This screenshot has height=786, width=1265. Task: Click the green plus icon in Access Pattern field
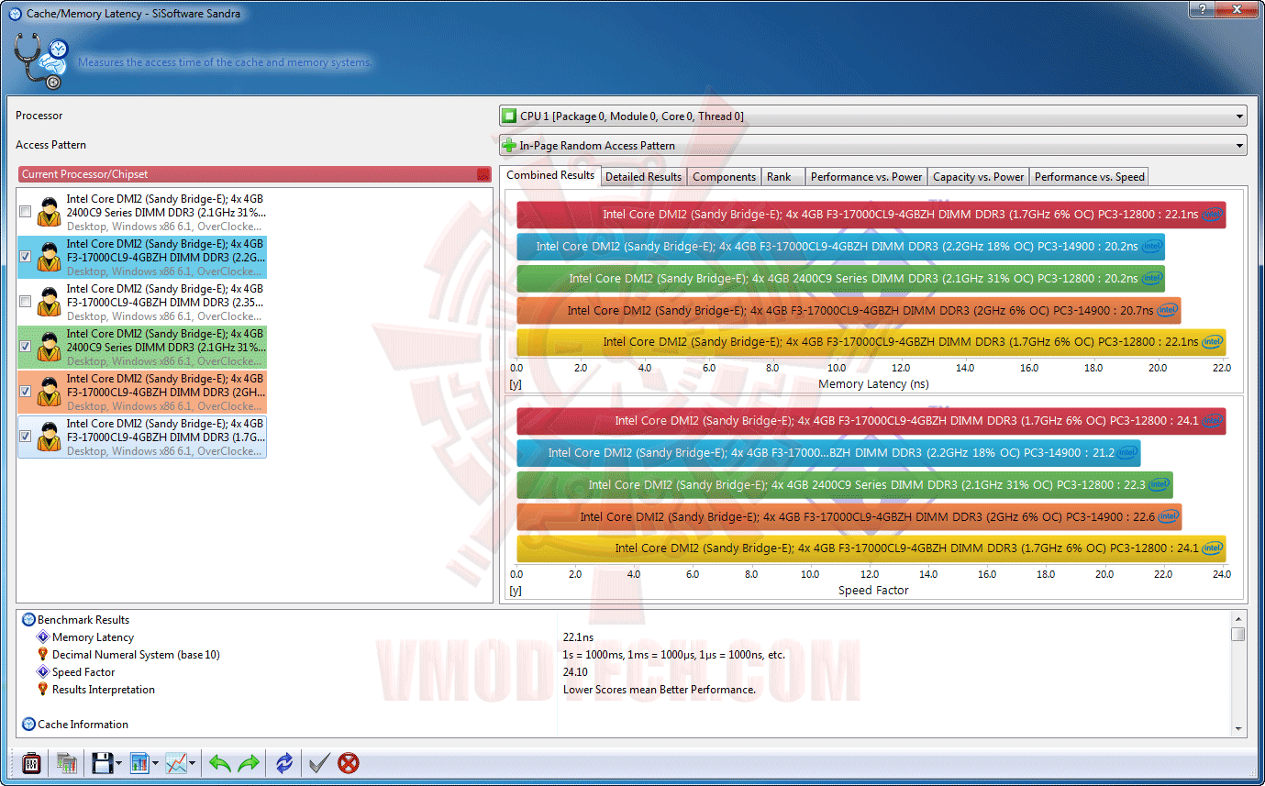tap(509, 145)
